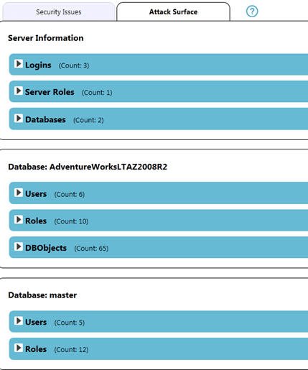Expand the Databases section arrow
This screenshot has width=308, height=370.
coord(19,119)
